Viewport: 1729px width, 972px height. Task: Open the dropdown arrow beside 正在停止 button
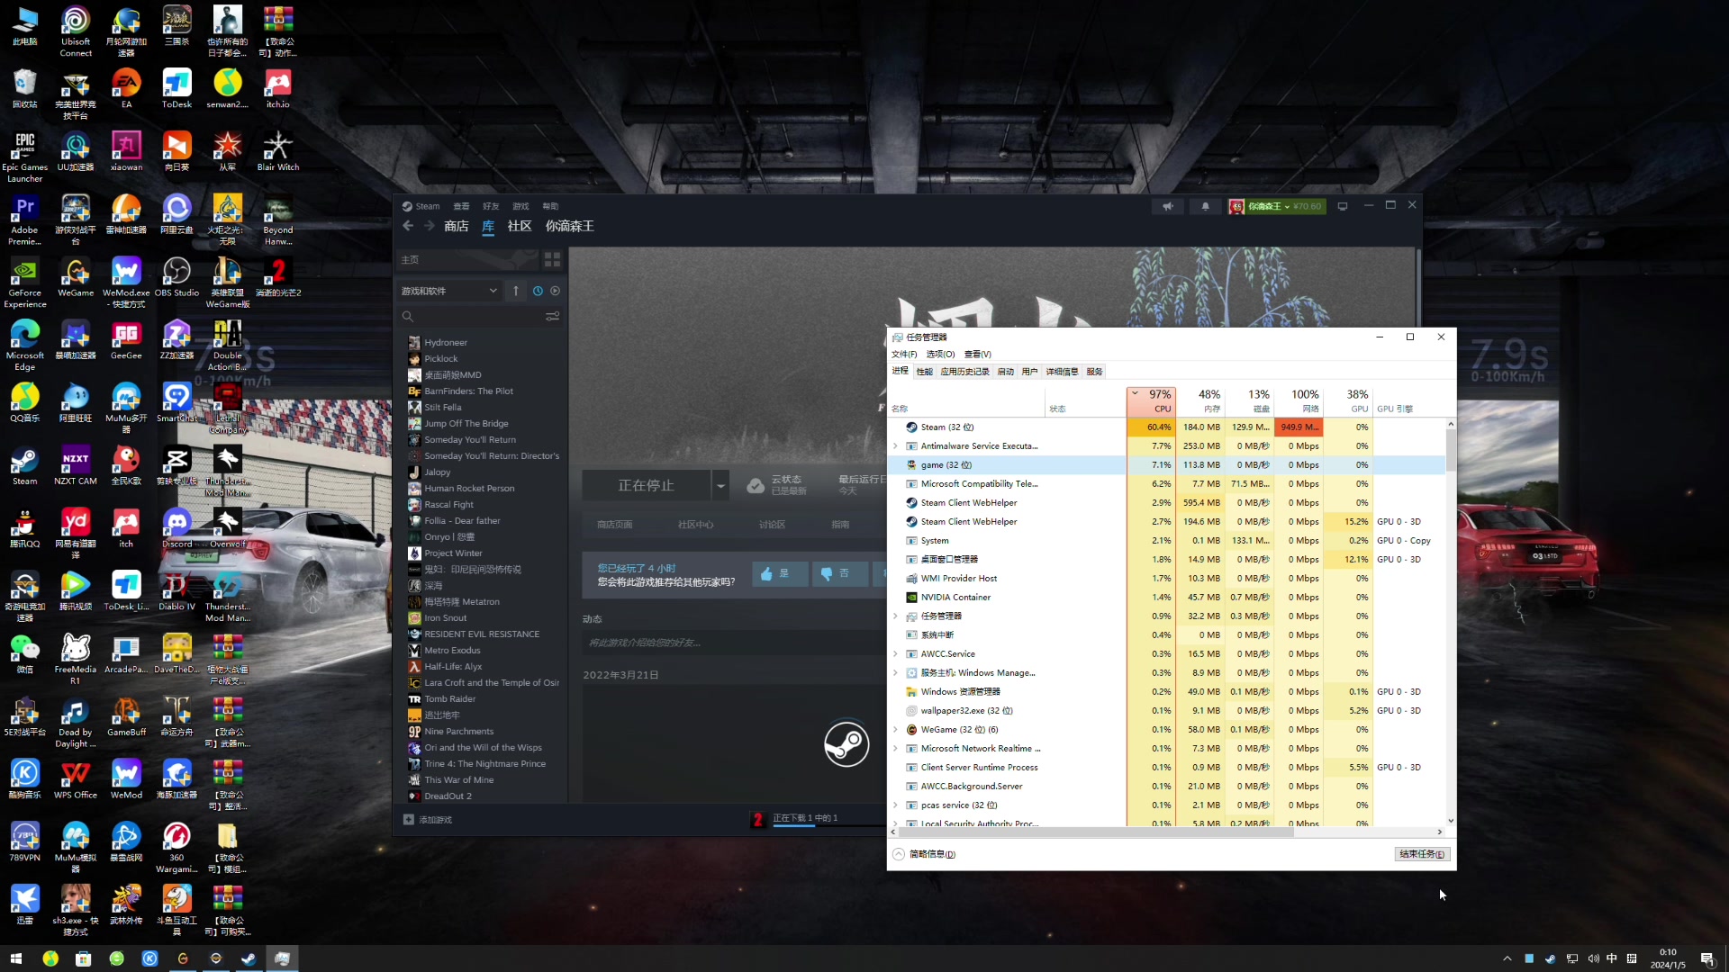pyautogui.click(x=720, y=486)
